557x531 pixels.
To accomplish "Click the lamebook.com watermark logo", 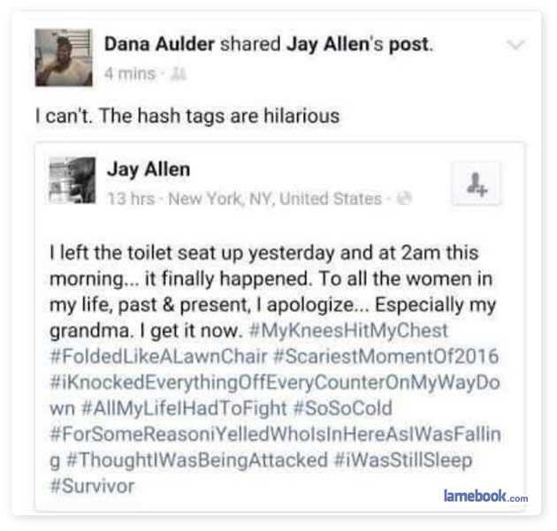I will 485,496.
